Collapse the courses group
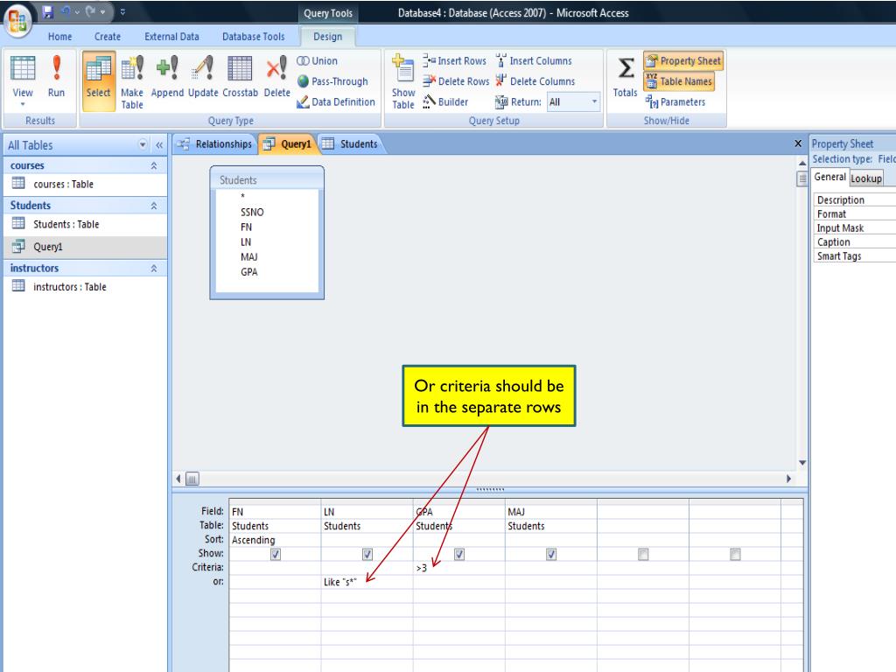Viewport: 896px width, 672px height. pos(154,165)
